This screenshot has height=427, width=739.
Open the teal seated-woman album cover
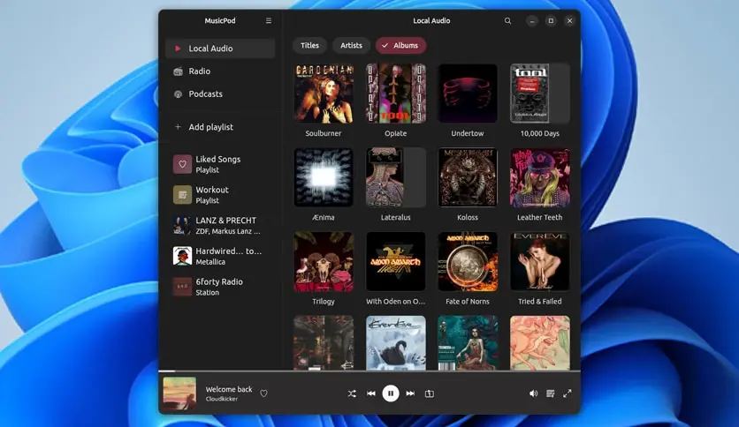pyautogui.click(x=468, y=343)
